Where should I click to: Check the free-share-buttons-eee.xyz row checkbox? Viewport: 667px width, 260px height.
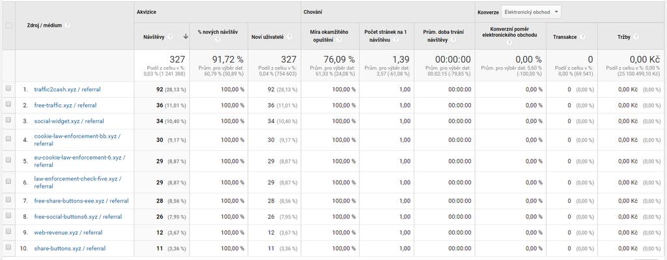point(8,200)
